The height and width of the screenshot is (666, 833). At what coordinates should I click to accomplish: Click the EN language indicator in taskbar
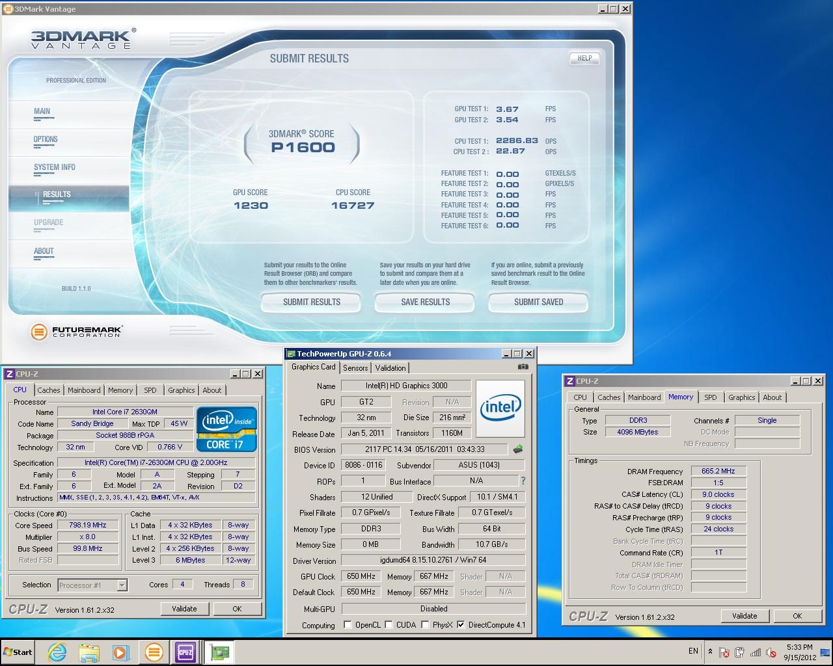pos(693,651)
